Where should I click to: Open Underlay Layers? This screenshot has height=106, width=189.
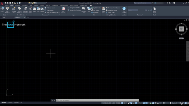point(50,8)
